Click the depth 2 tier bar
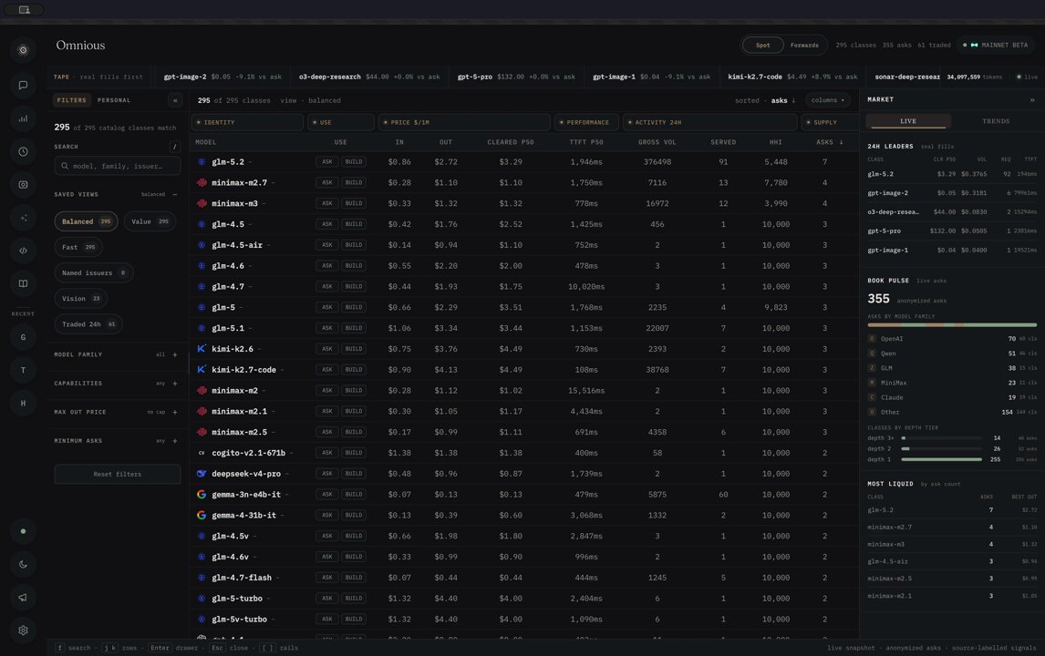The width and height of the screenshot is (1045, 656). coord(941,449)
